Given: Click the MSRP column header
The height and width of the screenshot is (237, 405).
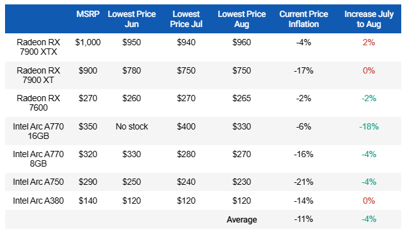Looking at the screenshot, I should 88,14.
